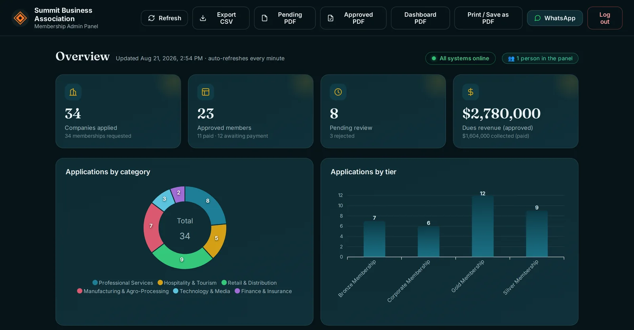Toggle Technology & Media legend entry
This screenshot has height=330, width=634.
(x=202, y=291)
